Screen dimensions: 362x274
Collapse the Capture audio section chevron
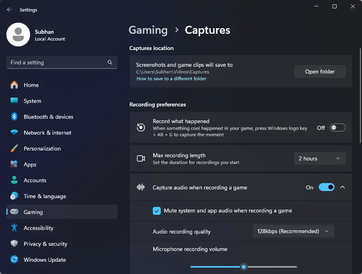point(343,187)
